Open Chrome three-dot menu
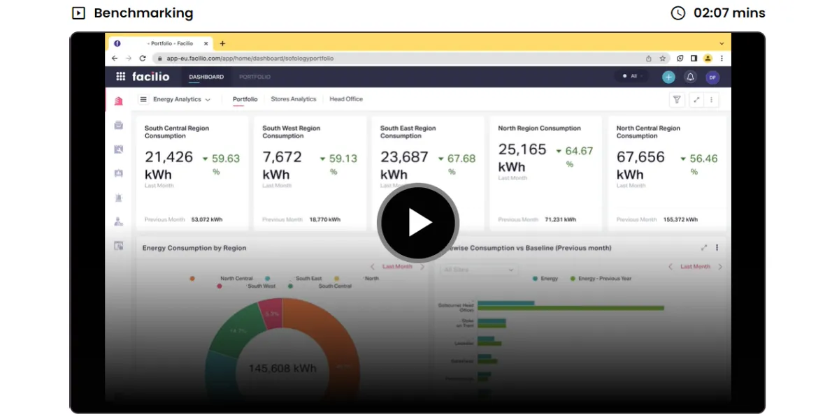This screenshot has height=419, width=839. 722,59
